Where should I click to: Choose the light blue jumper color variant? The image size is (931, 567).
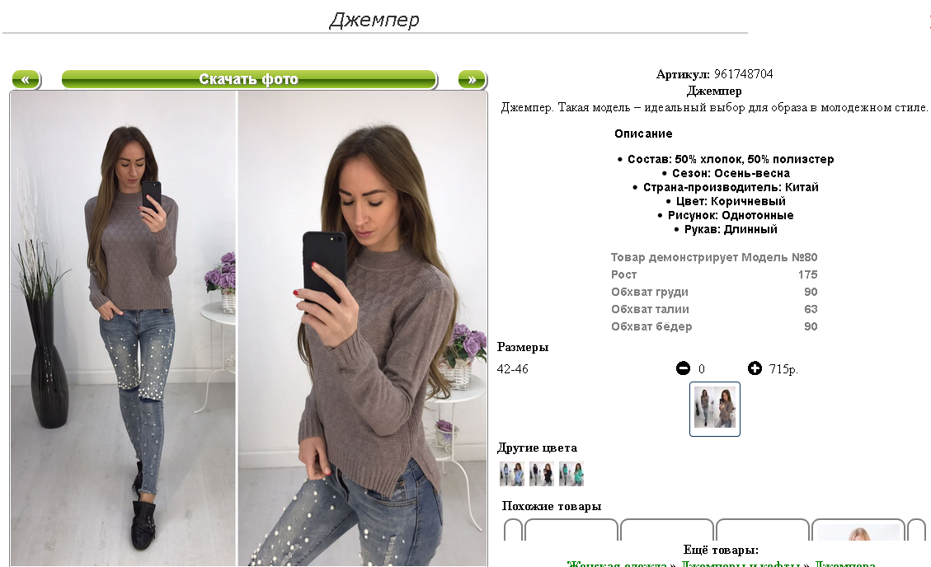pyautogui.click(x=512, y=474)
